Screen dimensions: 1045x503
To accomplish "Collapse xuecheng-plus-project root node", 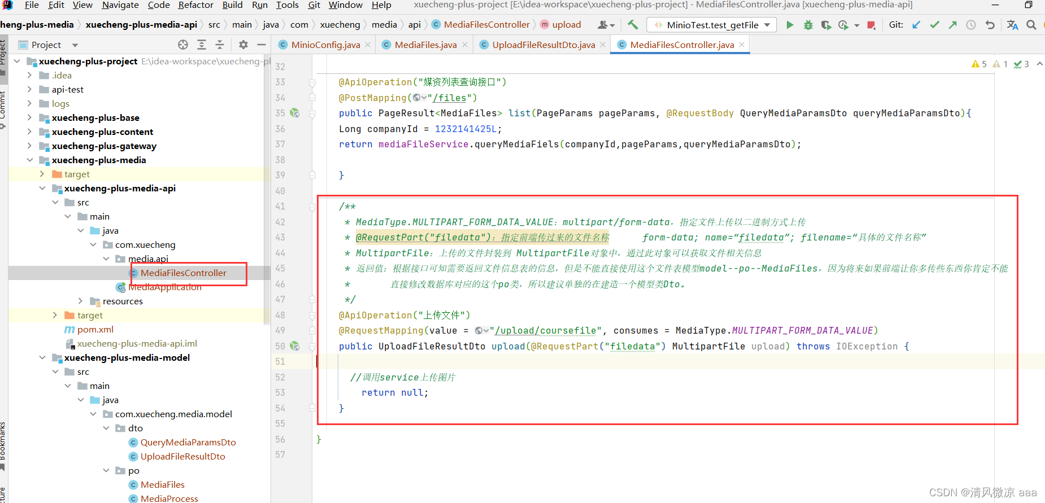I will pos(17,61).
